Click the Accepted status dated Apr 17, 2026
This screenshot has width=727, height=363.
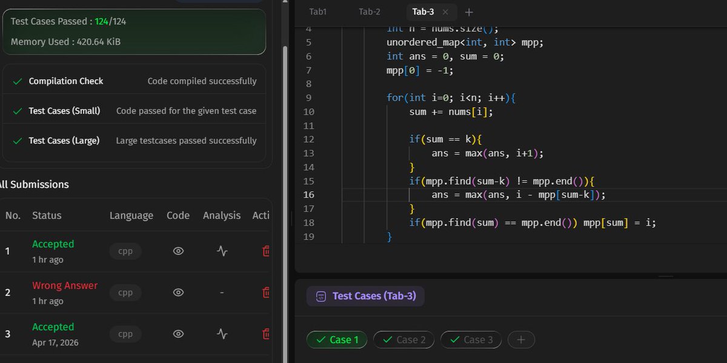click(53, 327)
